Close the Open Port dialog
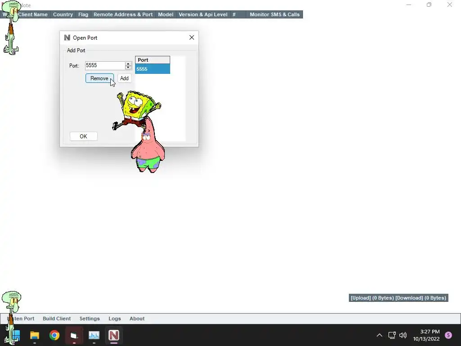The image size is (461, 346). point(192,37)
